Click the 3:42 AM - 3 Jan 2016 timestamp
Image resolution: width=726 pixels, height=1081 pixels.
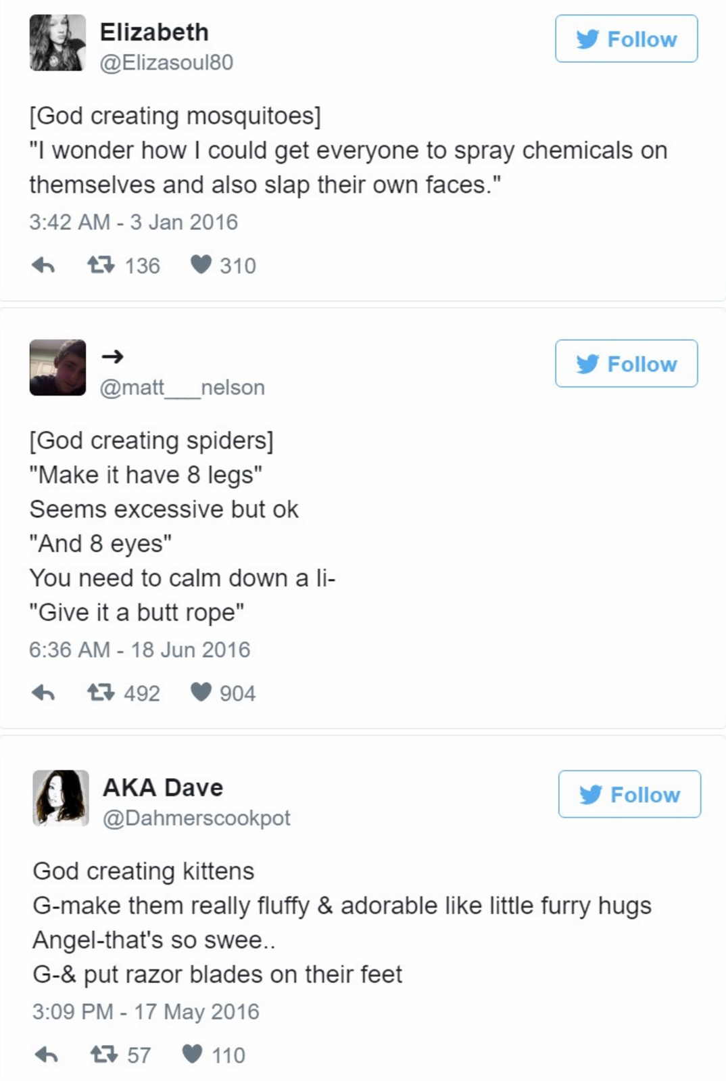coord(133,223)
